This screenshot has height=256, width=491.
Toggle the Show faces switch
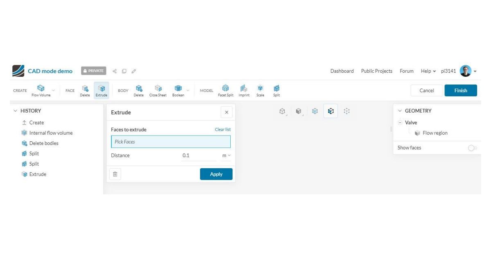point(473,148)
